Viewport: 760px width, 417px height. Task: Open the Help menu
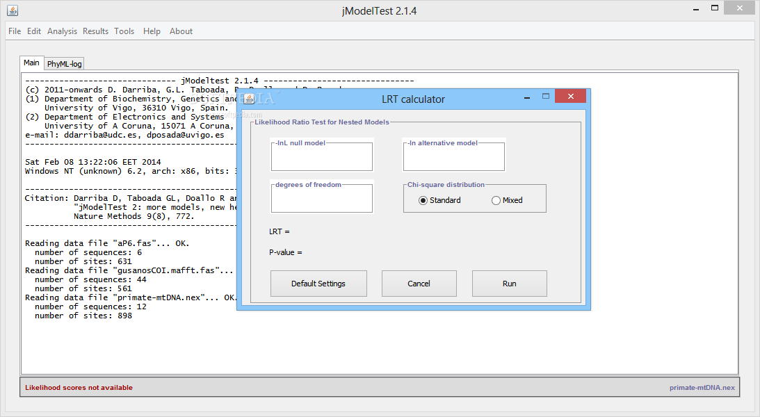tap(152, 31)
